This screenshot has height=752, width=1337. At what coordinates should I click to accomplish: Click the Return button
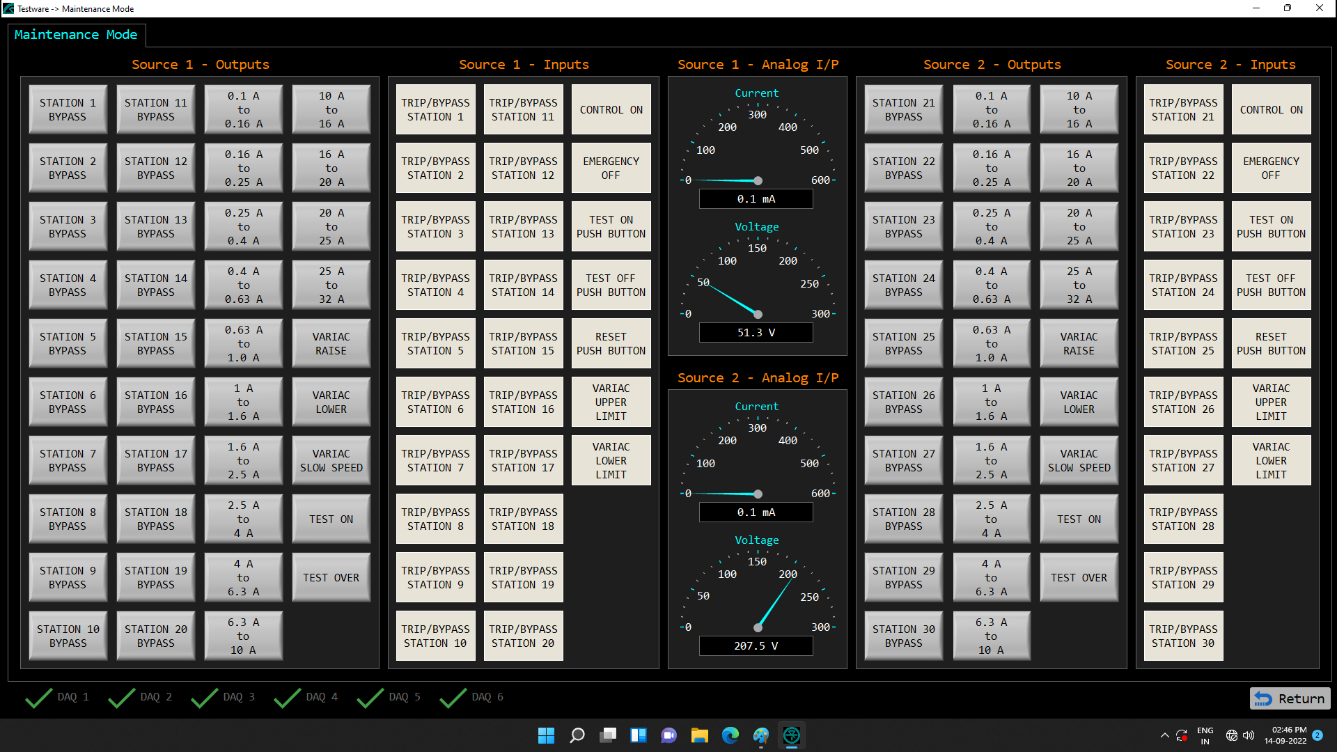click(1290, 698)
